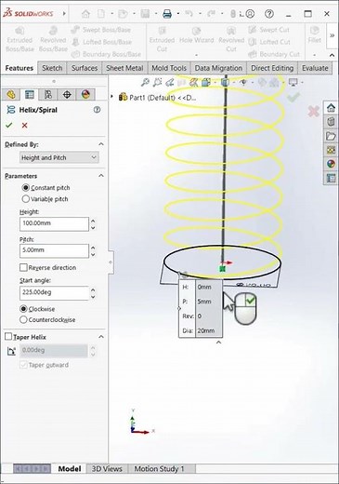Open a file with the Open icon

123,14
